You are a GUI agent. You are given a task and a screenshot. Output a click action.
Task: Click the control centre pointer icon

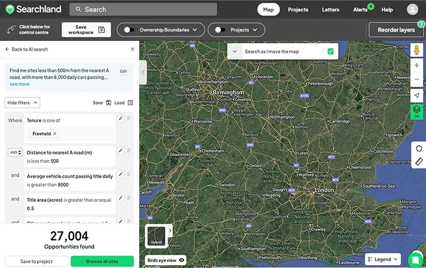11,30
